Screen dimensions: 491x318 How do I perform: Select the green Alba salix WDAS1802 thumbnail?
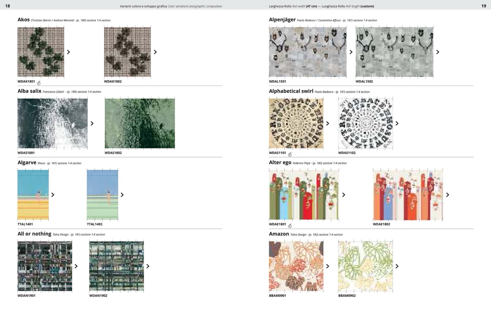click(x=140, y=123)
